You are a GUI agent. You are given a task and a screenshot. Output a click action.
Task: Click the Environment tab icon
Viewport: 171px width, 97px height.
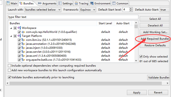click(x=92, y=3)
